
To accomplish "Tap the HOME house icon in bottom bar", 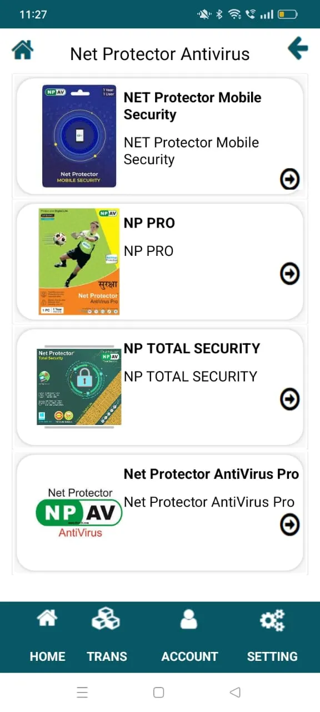I will tap(47, 617).
